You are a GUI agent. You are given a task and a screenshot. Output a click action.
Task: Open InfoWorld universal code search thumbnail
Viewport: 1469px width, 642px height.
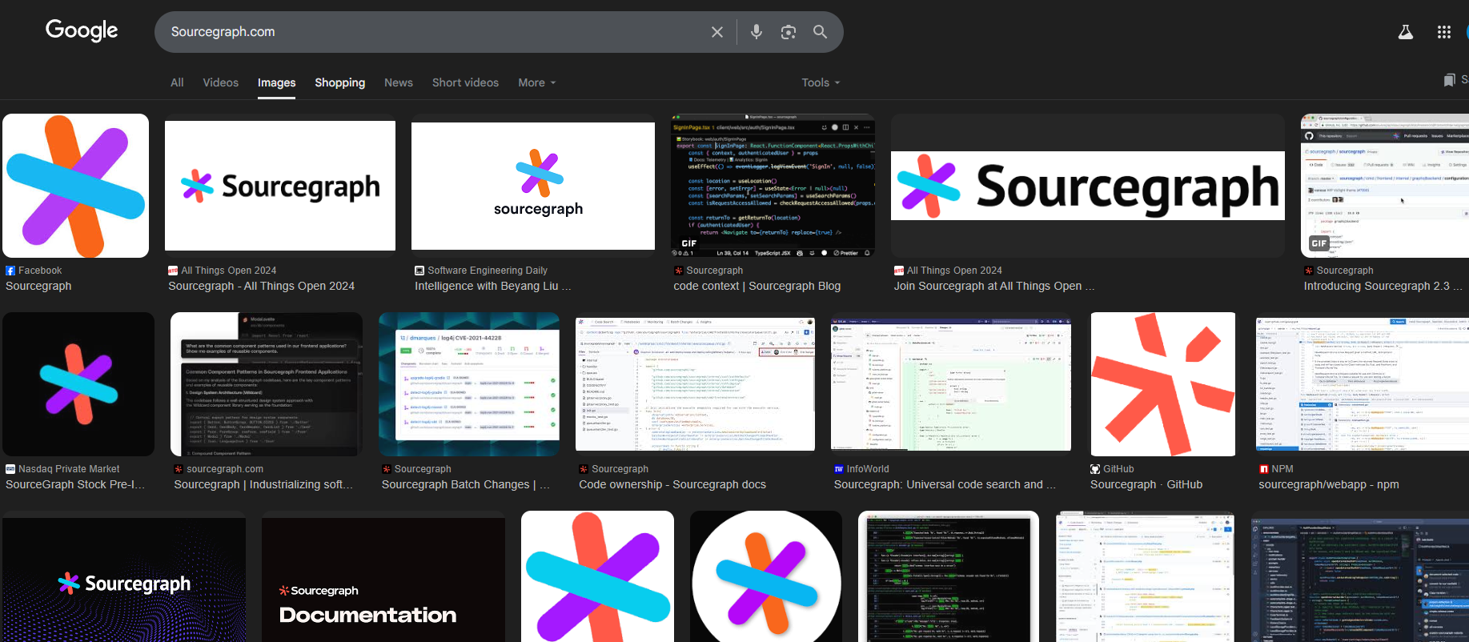(951, 384)
